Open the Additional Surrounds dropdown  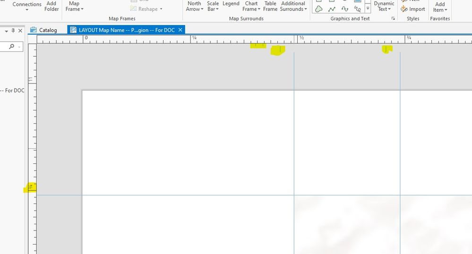click(x=293, y=6)
